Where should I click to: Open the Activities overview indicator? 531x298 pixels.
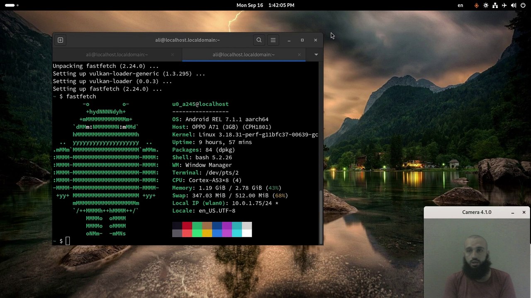tap(12, 5)
